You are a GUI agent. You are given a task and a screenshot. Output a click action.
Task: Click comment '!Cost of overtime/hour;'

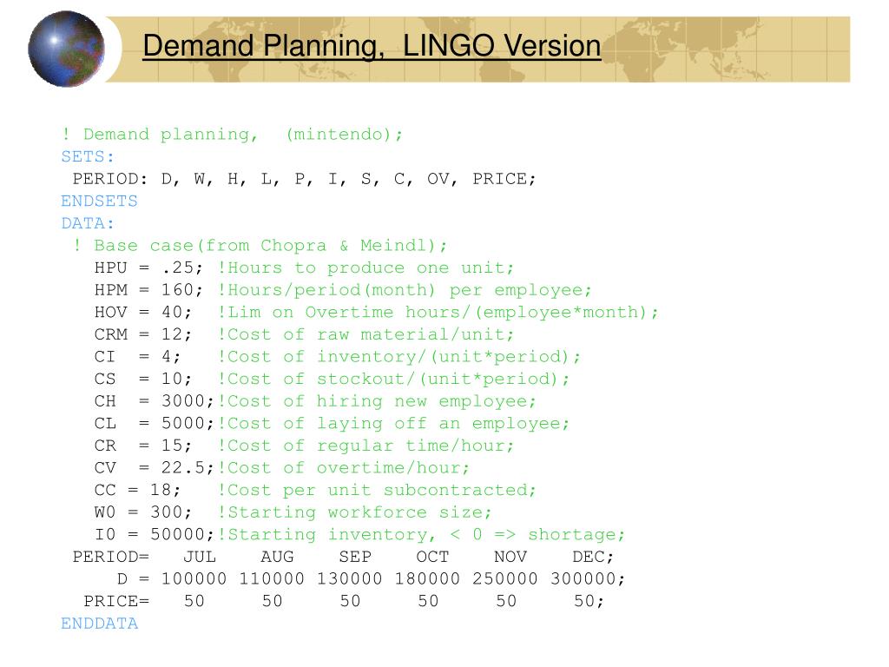click(344, 468)
